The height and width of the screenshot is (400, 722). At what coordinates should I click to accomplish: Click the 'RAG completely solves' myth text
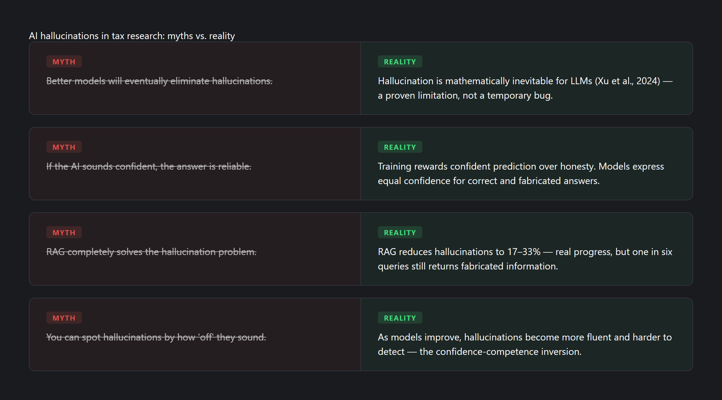coord(151,252)
